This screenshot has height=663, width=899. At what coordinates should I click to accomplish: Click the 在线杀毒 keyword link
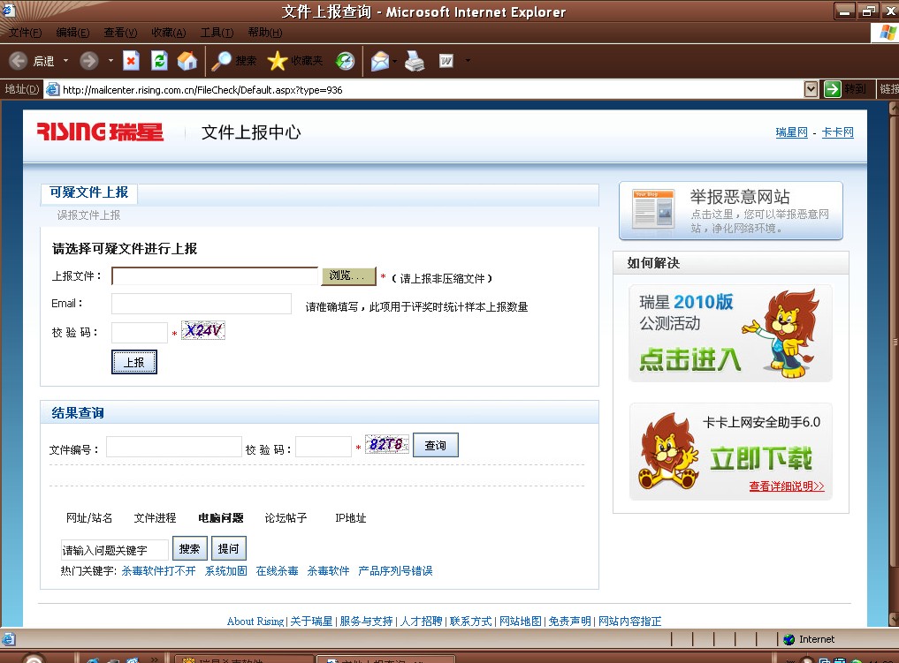pyautogui.click(x=277, y=571)
